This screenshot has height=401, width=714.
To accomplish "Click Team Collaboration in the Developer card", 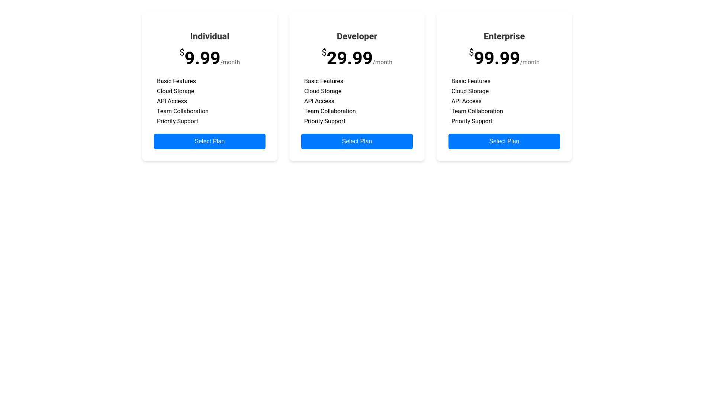I will (x=330, y=111).
